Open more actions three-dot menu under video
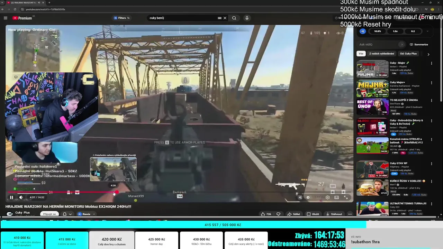This screenshot has width=443, height=249. click(x=350, y=214)
